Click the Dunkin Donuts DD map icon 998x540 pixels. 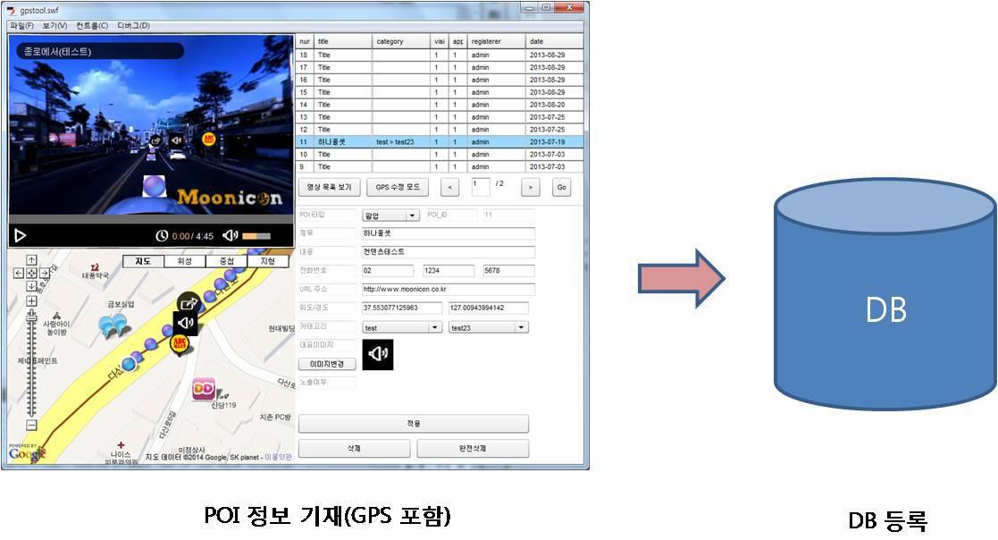203,388
